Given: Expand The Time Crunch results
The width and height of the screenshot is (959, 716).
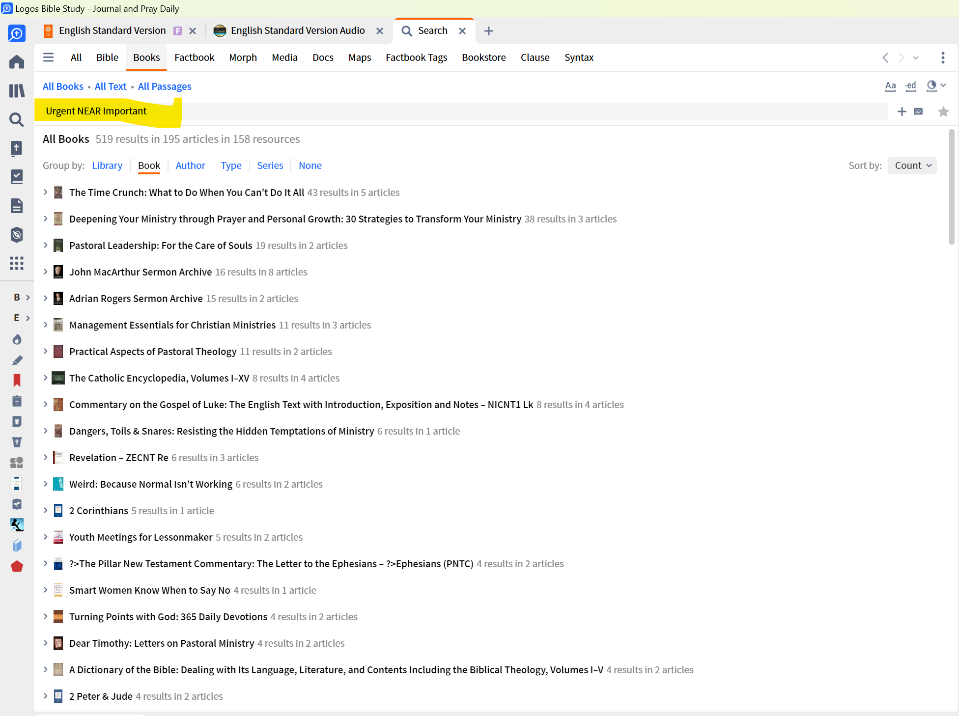Looking at the screenshot, I should 45,192.
